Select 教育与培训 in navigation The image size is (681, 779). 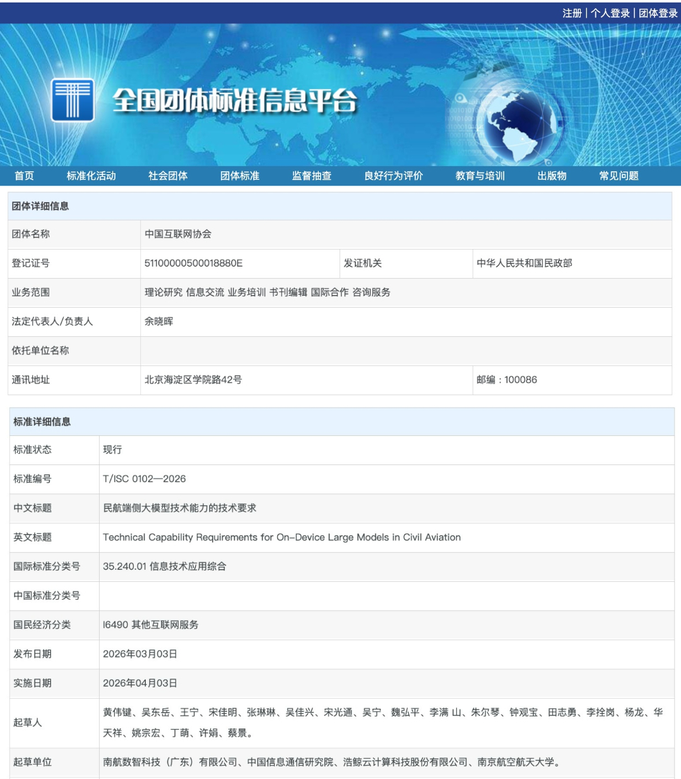(480, 176)
